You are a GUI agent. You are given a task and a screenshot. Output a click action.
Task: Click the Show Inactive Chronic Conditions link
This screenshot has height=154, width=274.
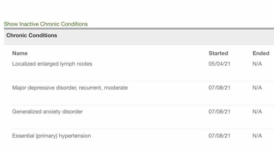[x=46, y=24]
